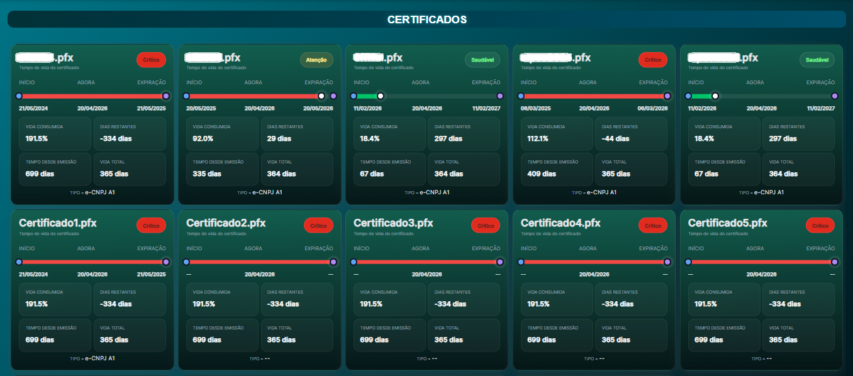Click white AGORA marker on Atenção card timeline
The image size is (853, 376).
tap(321, 96)
